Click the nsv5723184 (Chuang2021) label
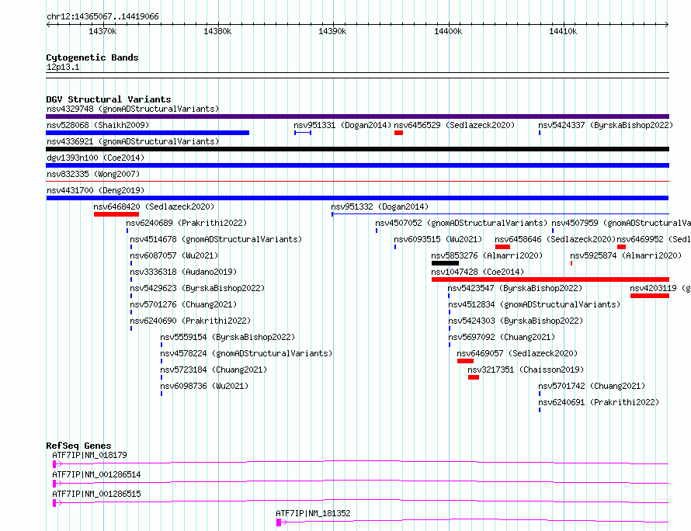 [214, 370]
